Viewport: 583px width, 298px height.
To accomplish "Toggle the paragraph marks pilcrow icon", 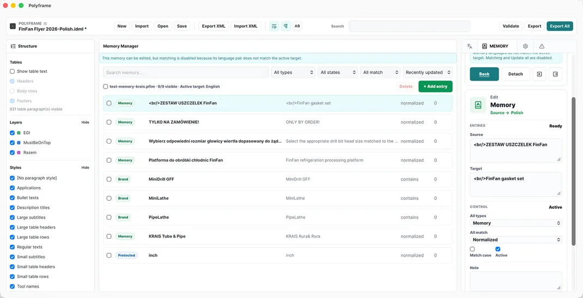I will pos(286,26).
